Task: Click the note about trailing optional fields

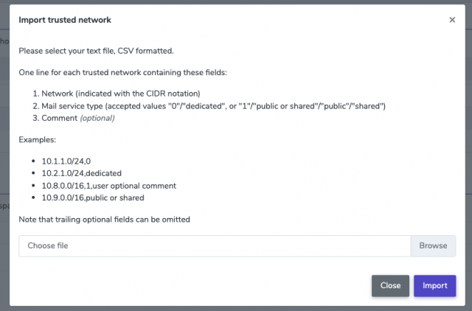Action: coord(104,220)
